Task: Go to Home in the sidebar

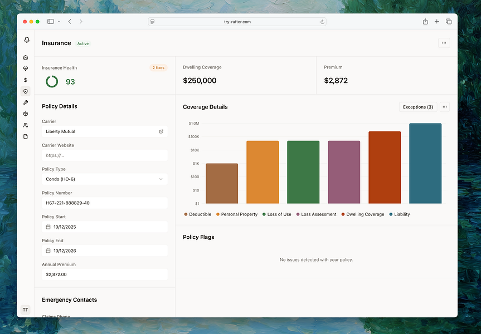Action: [26, 57]
